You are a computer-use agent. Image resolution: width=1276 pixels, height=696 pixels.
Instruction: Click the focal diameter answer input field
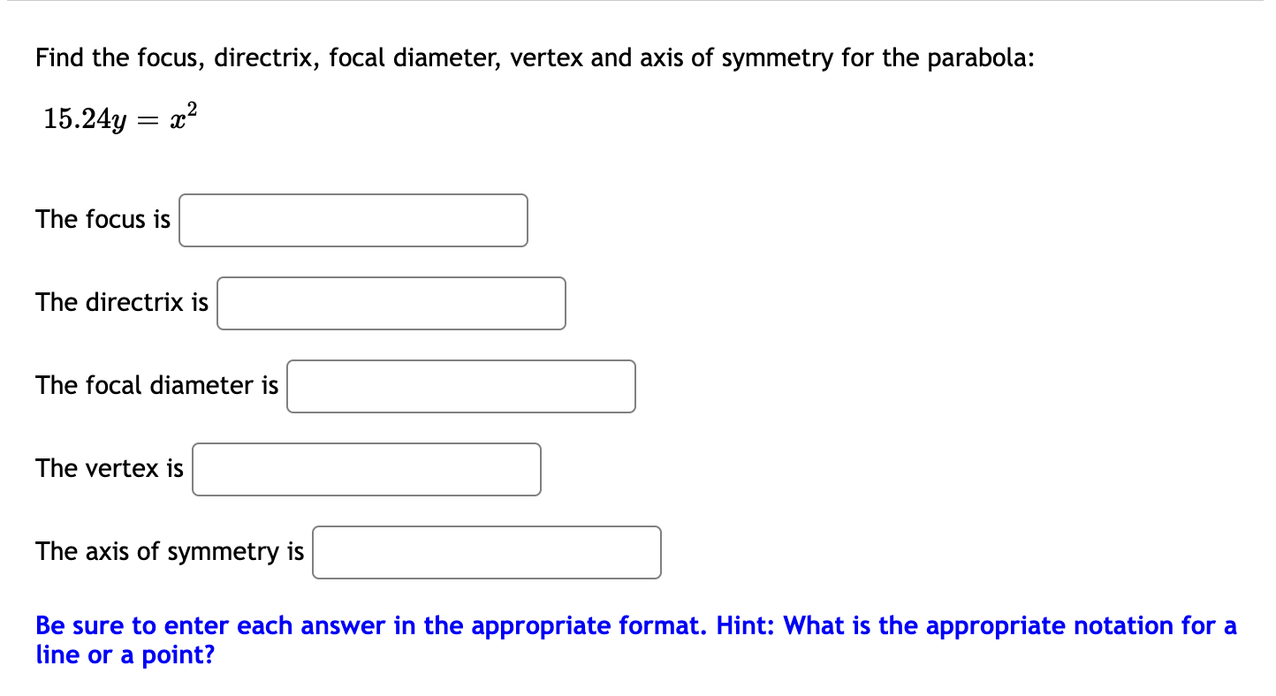click(x=460, y=386)
